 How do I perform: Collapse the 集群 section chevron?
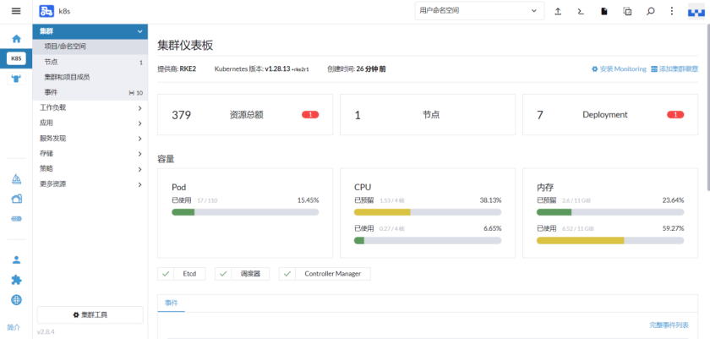tap(139, 31)
